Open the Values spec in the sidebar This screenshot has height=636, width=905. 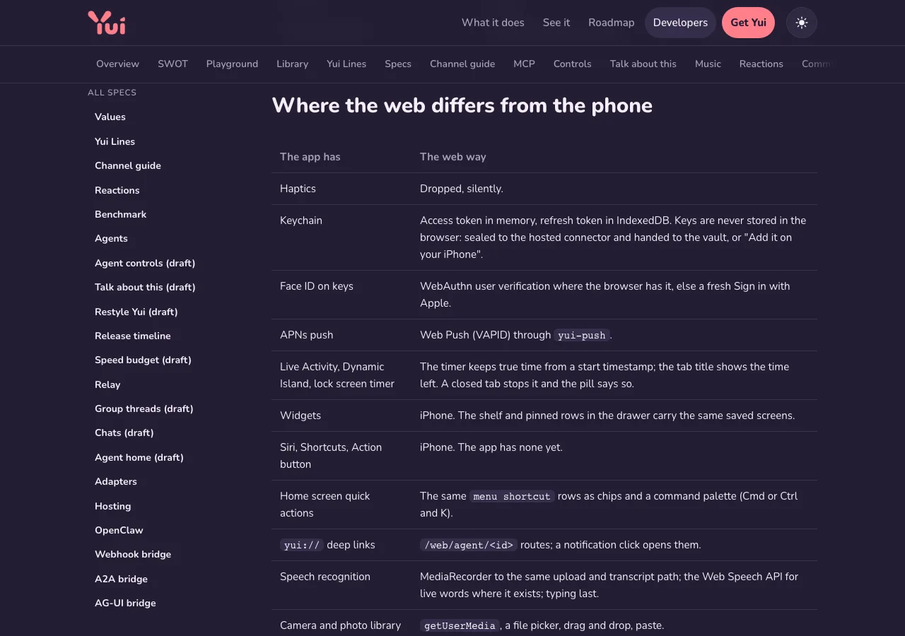pos(110,117)
